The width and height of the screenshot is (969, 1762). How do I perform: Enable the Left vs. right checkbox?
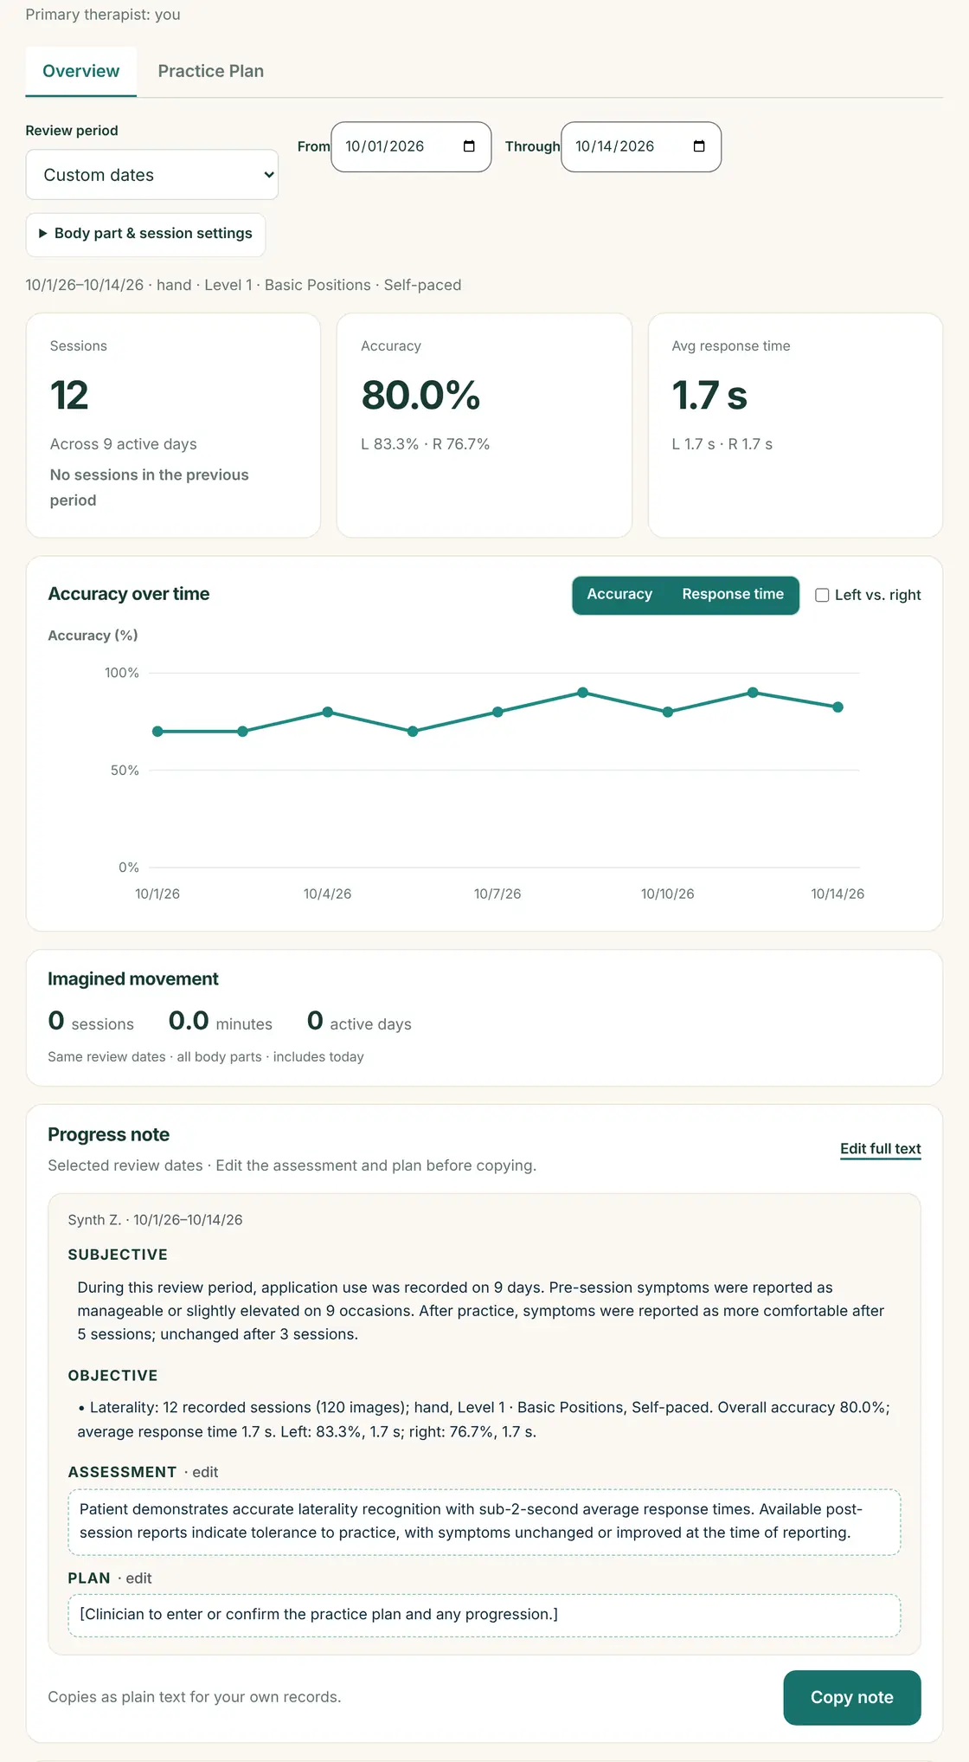(822, 595)
